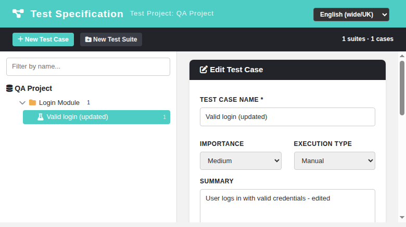Click the EXECUTION TYPE label
The width and height of the screenshot is (406, 227).
point(323,144)
